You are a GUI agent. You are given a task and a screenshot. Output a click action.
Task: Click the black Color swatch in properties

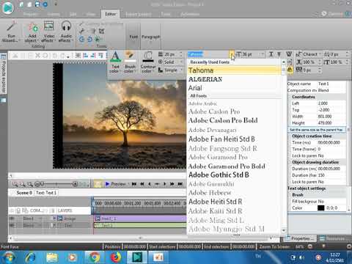pos(320,208)
